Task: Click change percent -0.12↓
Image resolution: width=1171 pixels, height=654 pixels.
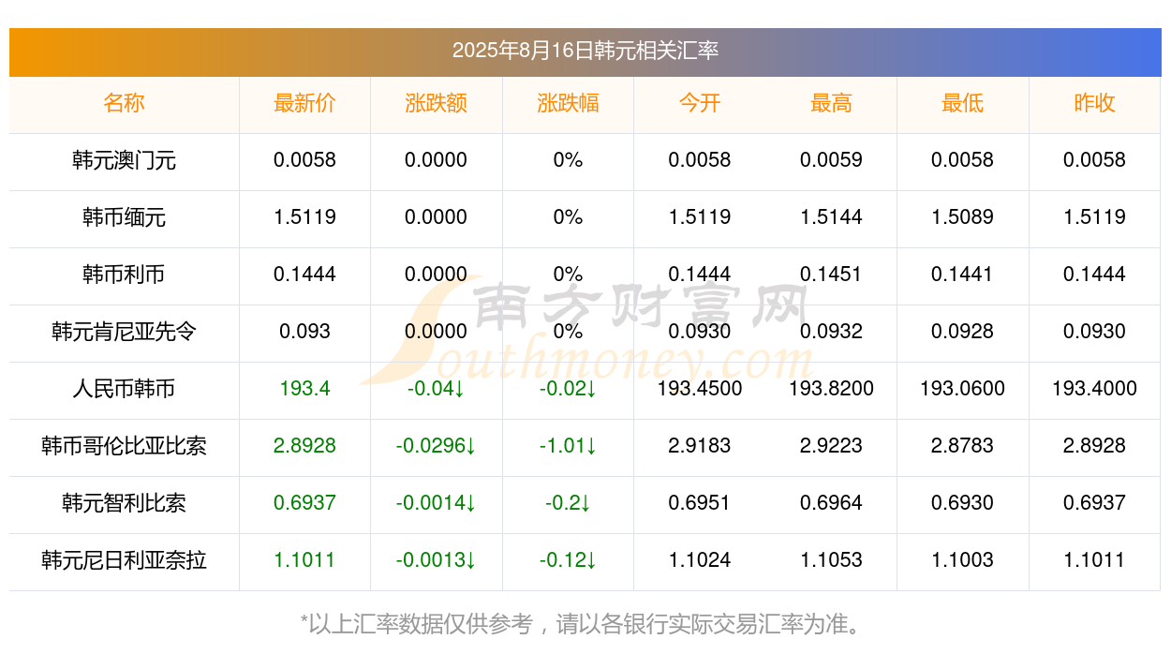Action: click(568, 560)
